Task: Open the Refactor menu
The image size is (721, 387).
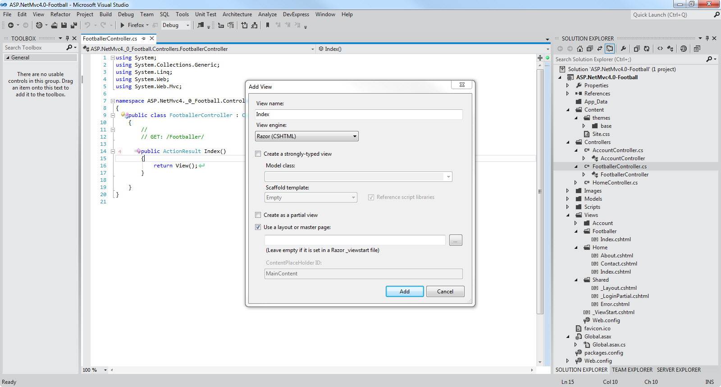Action: click(x=60, y=14)
